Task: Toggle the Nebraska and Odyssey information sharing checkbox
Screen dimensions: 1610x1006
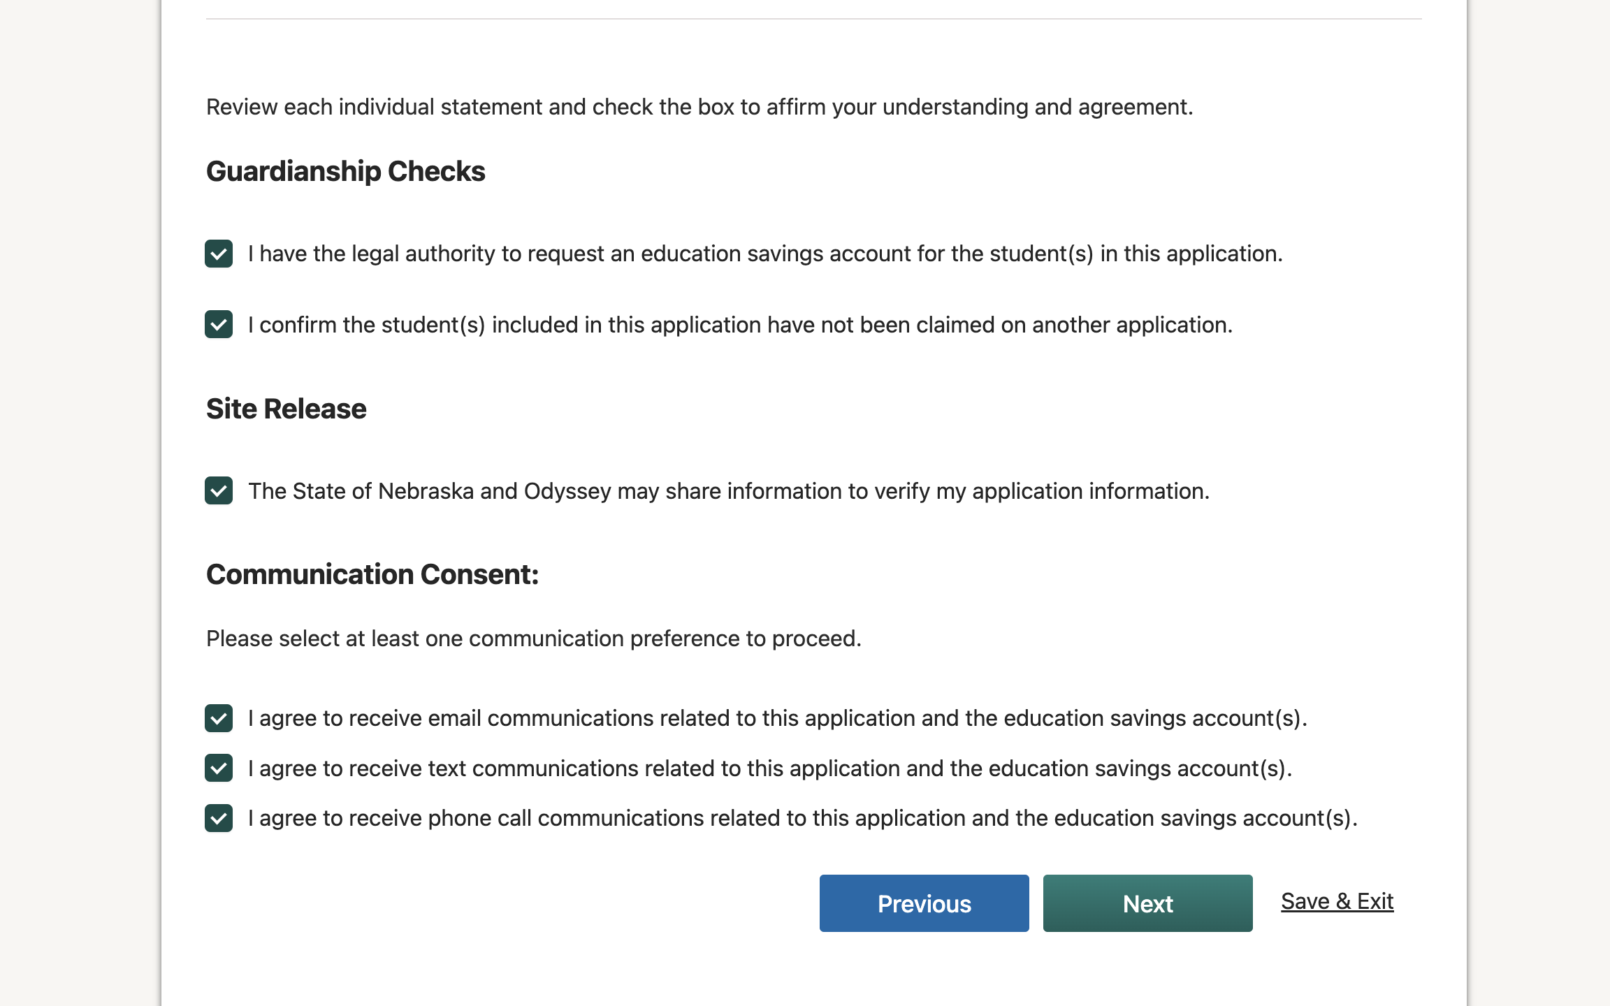Action: tap(219, 491)
